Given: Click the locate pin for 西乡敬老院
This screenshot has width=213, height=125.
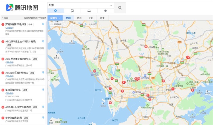Looking at the screenshot, I should tap(43, 73).
